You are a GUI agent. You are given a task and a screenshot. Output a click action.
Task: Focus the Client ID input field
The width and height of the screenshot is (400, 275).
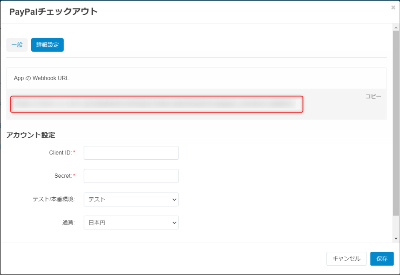tap(131, 153)
